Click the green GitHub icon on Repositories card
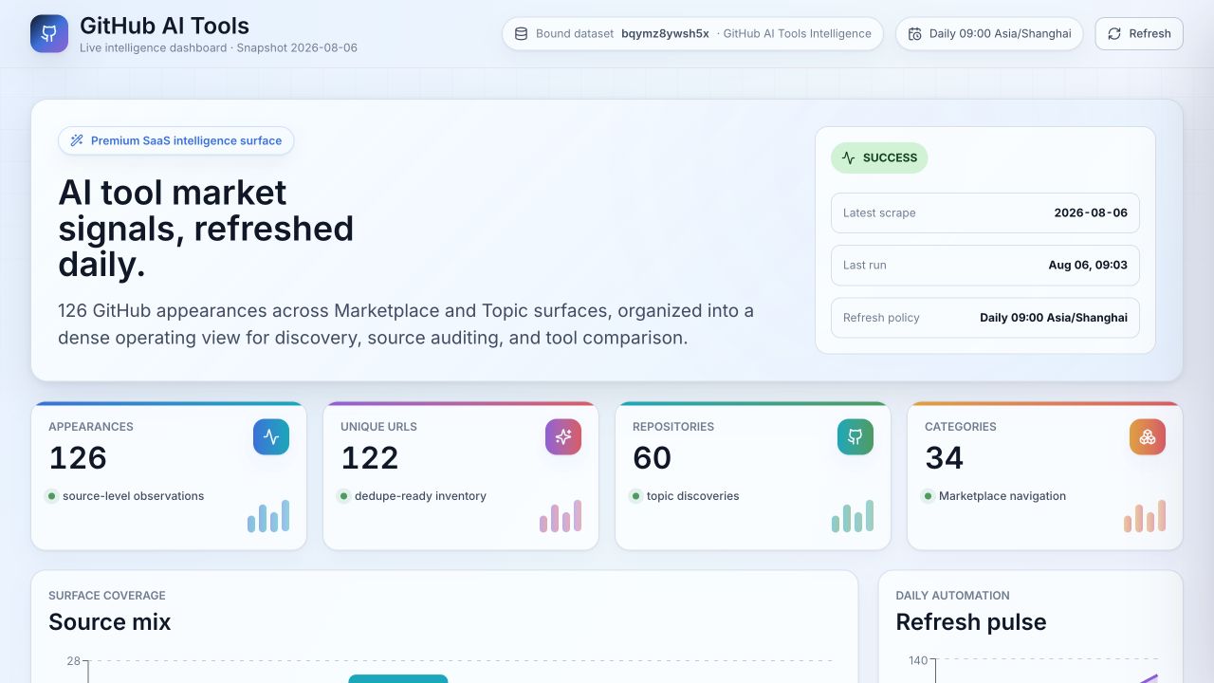Screen dimensions: 1214x683 (x=855, y=437)
